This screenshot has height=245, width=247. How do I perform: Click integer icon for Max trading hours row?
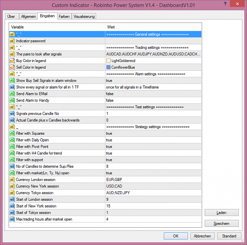coord(12,219)
